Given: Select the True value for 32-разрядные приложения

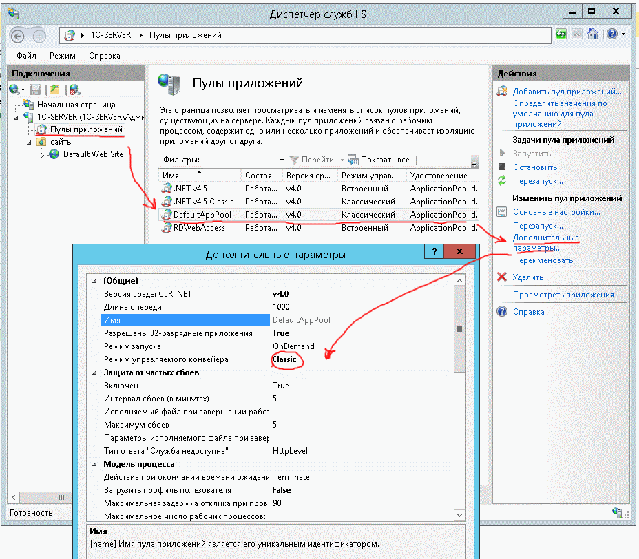Looking at the screenshot, I should pos(281,333).
